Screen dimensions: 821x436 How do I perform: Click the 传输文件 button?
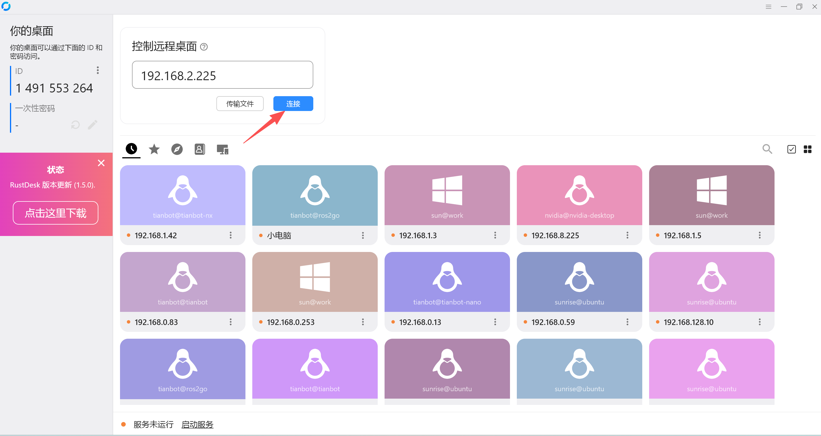click(240, 104)
